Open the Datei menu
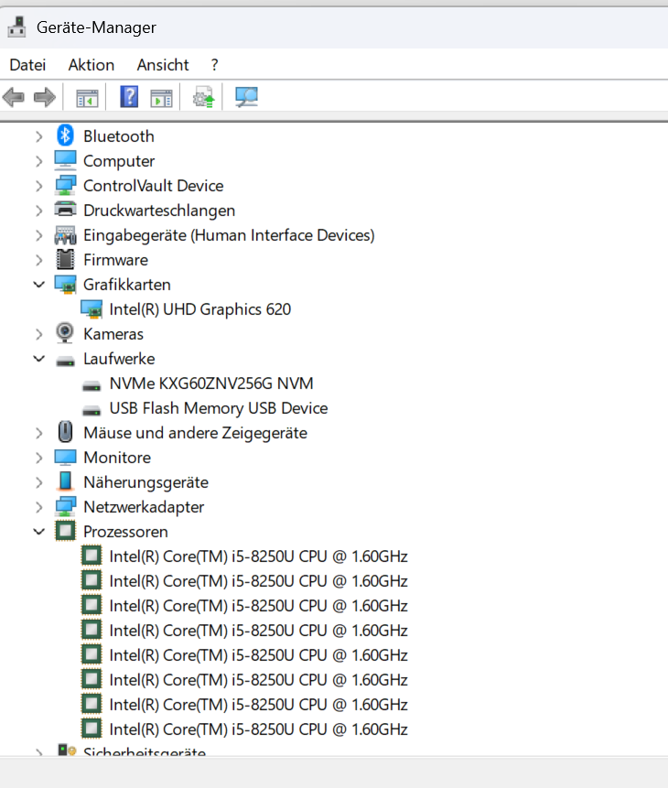The image size is (668, 788). [x=27, y=65]
